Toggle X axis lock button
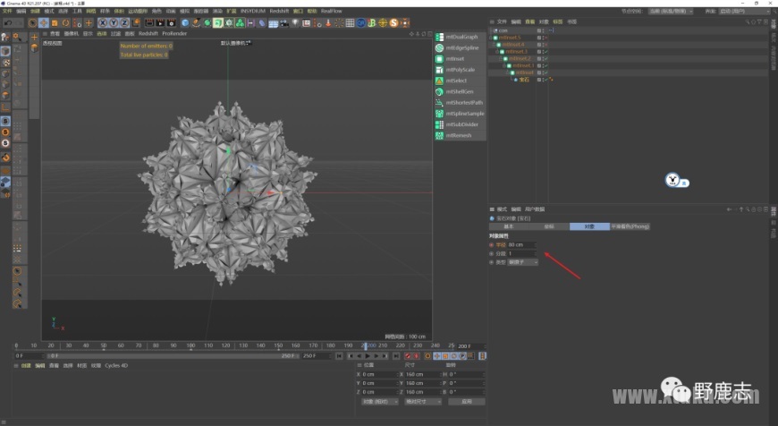 click(103, 23)
